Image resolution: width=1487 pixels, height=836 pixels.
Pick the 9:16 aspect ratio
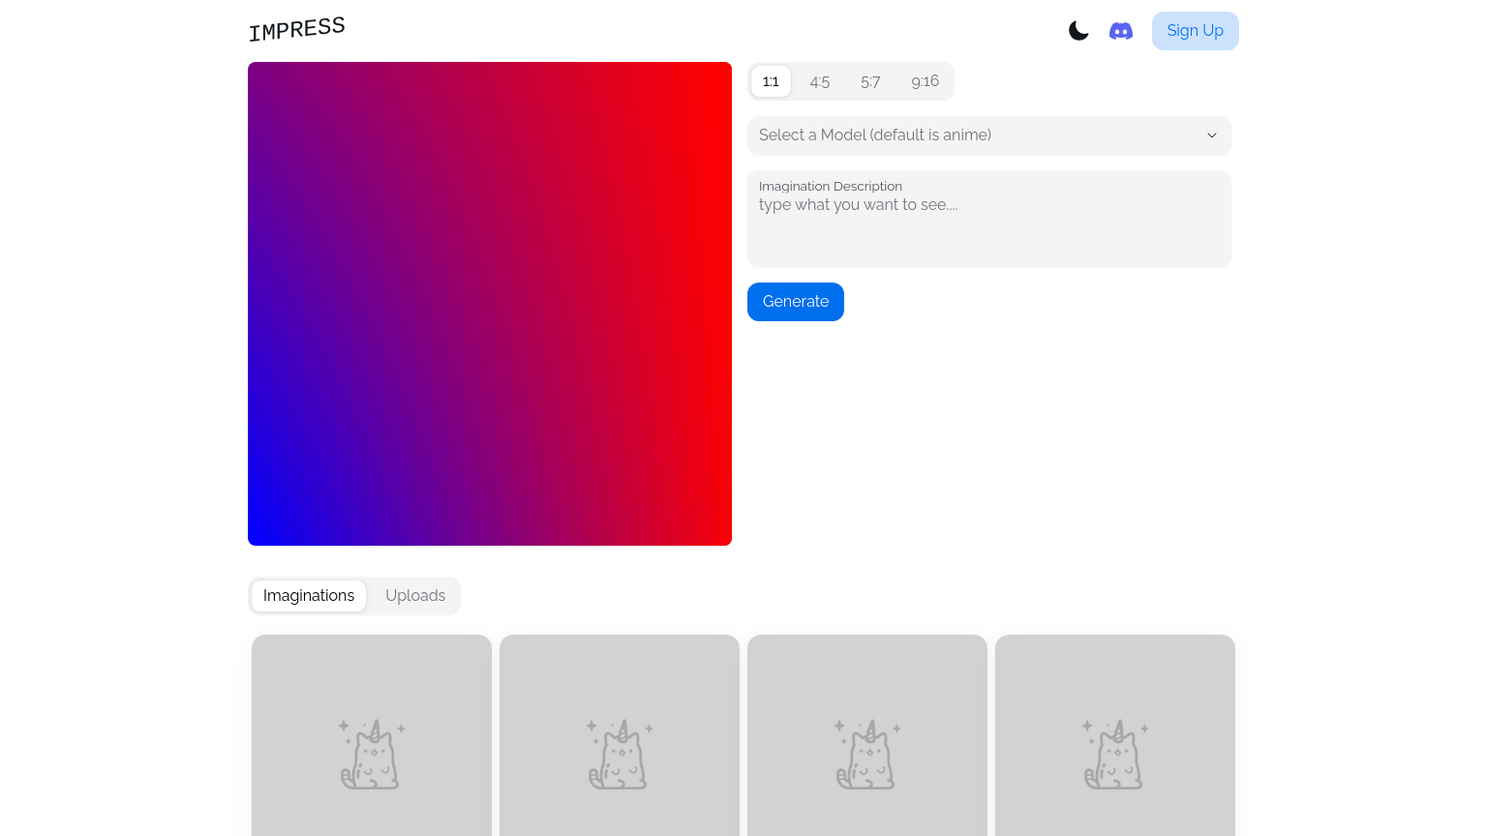point(925,81)
